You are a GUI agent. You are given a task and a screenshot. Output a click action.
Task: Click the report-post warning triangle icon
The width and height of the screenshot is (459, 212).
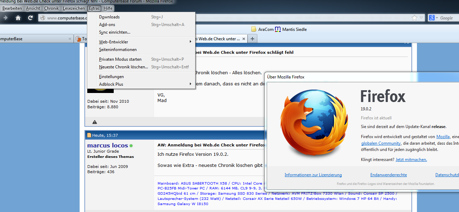[95, 122]
